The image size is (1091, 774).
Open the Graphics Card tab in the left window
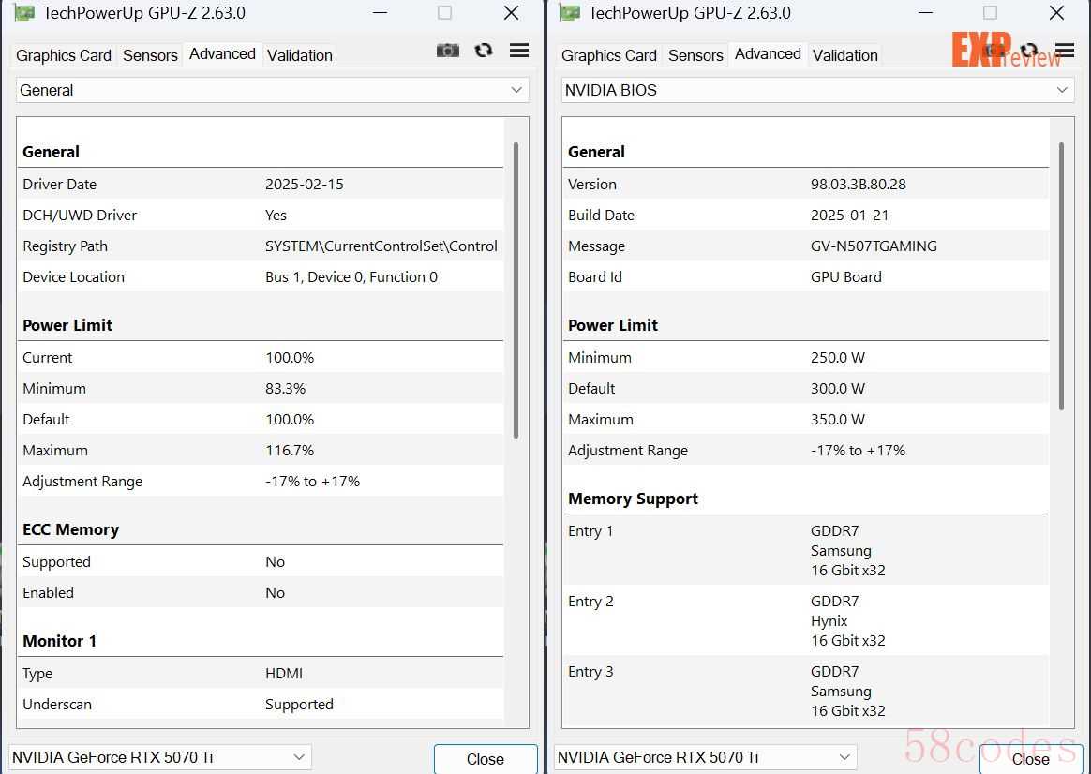click(x=64, y=55)
